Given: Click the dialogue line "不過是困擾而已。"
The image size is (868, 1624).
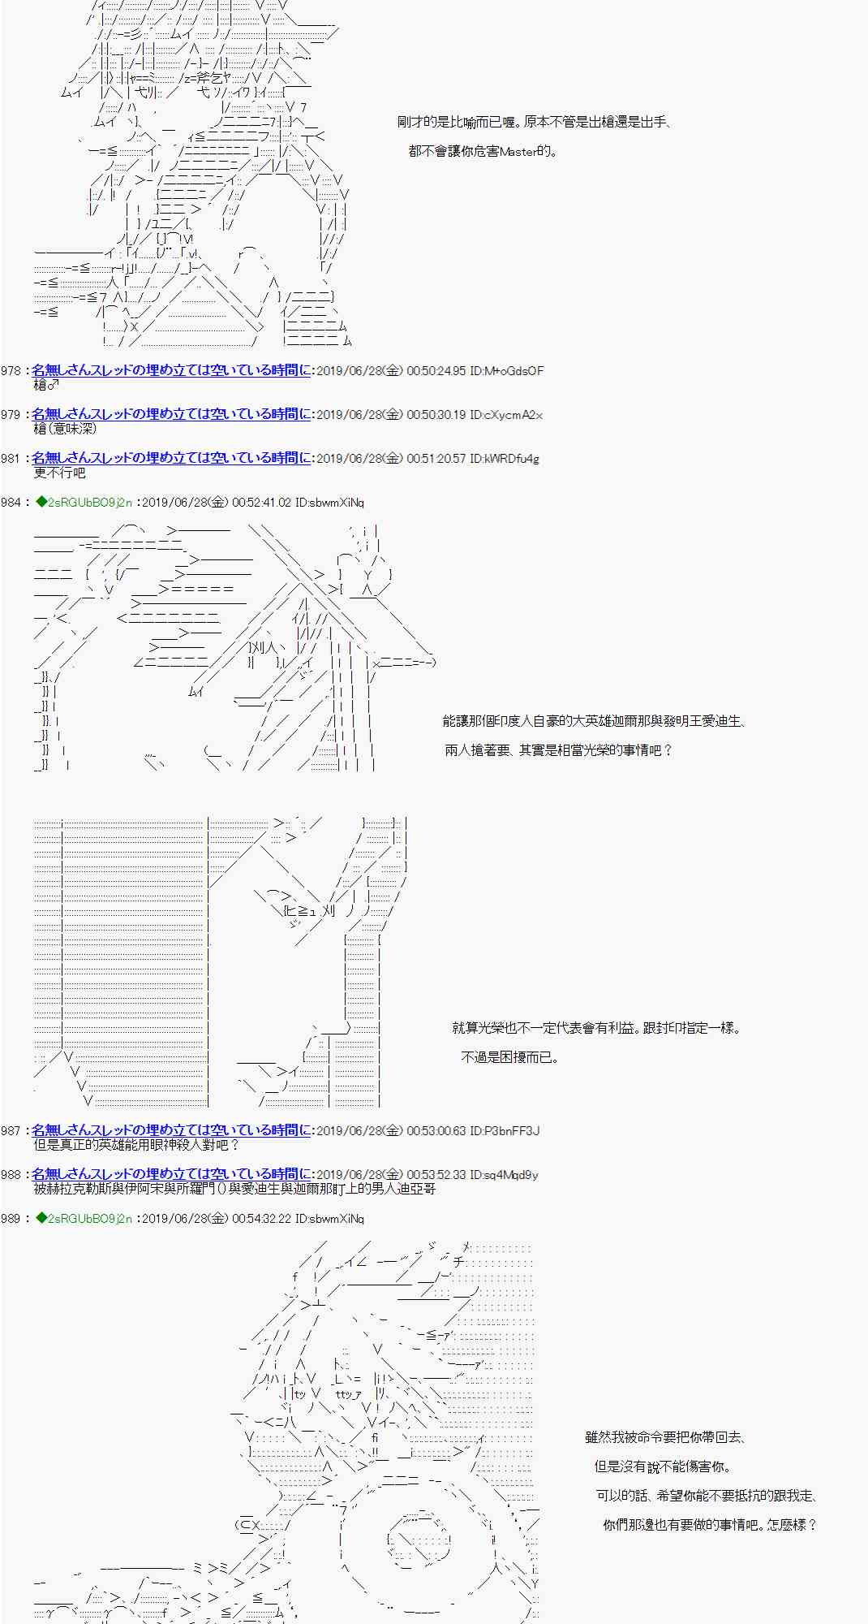Looking at the screenshot, I should [509, 1057].
